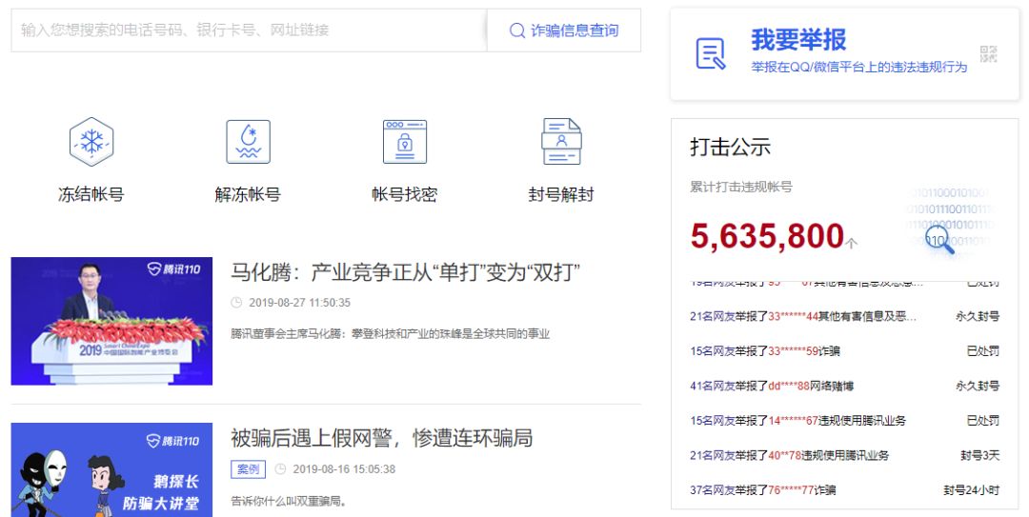Click the count 5,635,800
The width and height of the screenshot is (1029, 517).
coord(767,236)
